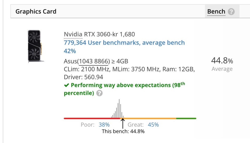
Task: Click the "This bench: 44.8%" label
Action: pos(123,132)
